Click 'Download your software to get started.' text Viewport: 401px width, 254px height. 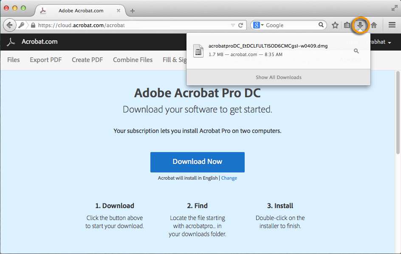pyautogui.click(x=198, y=110)
